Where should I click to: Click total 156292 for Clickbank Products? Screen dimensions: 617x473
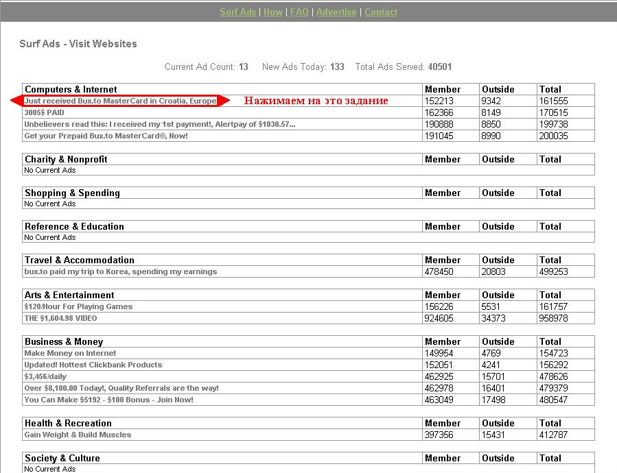tap(554, 365)
